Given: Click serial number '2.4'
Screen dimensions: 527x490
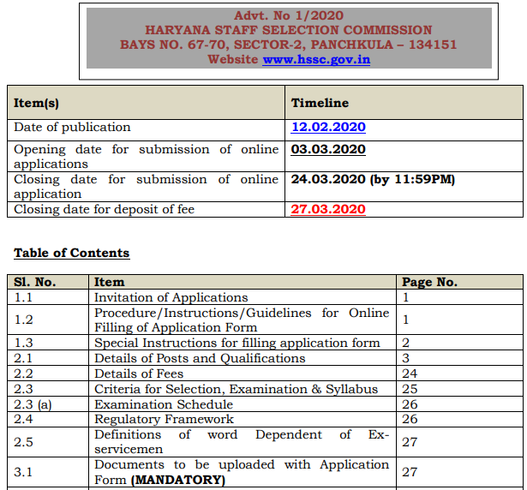Looking at the screenshot, I should coord(23,419).
